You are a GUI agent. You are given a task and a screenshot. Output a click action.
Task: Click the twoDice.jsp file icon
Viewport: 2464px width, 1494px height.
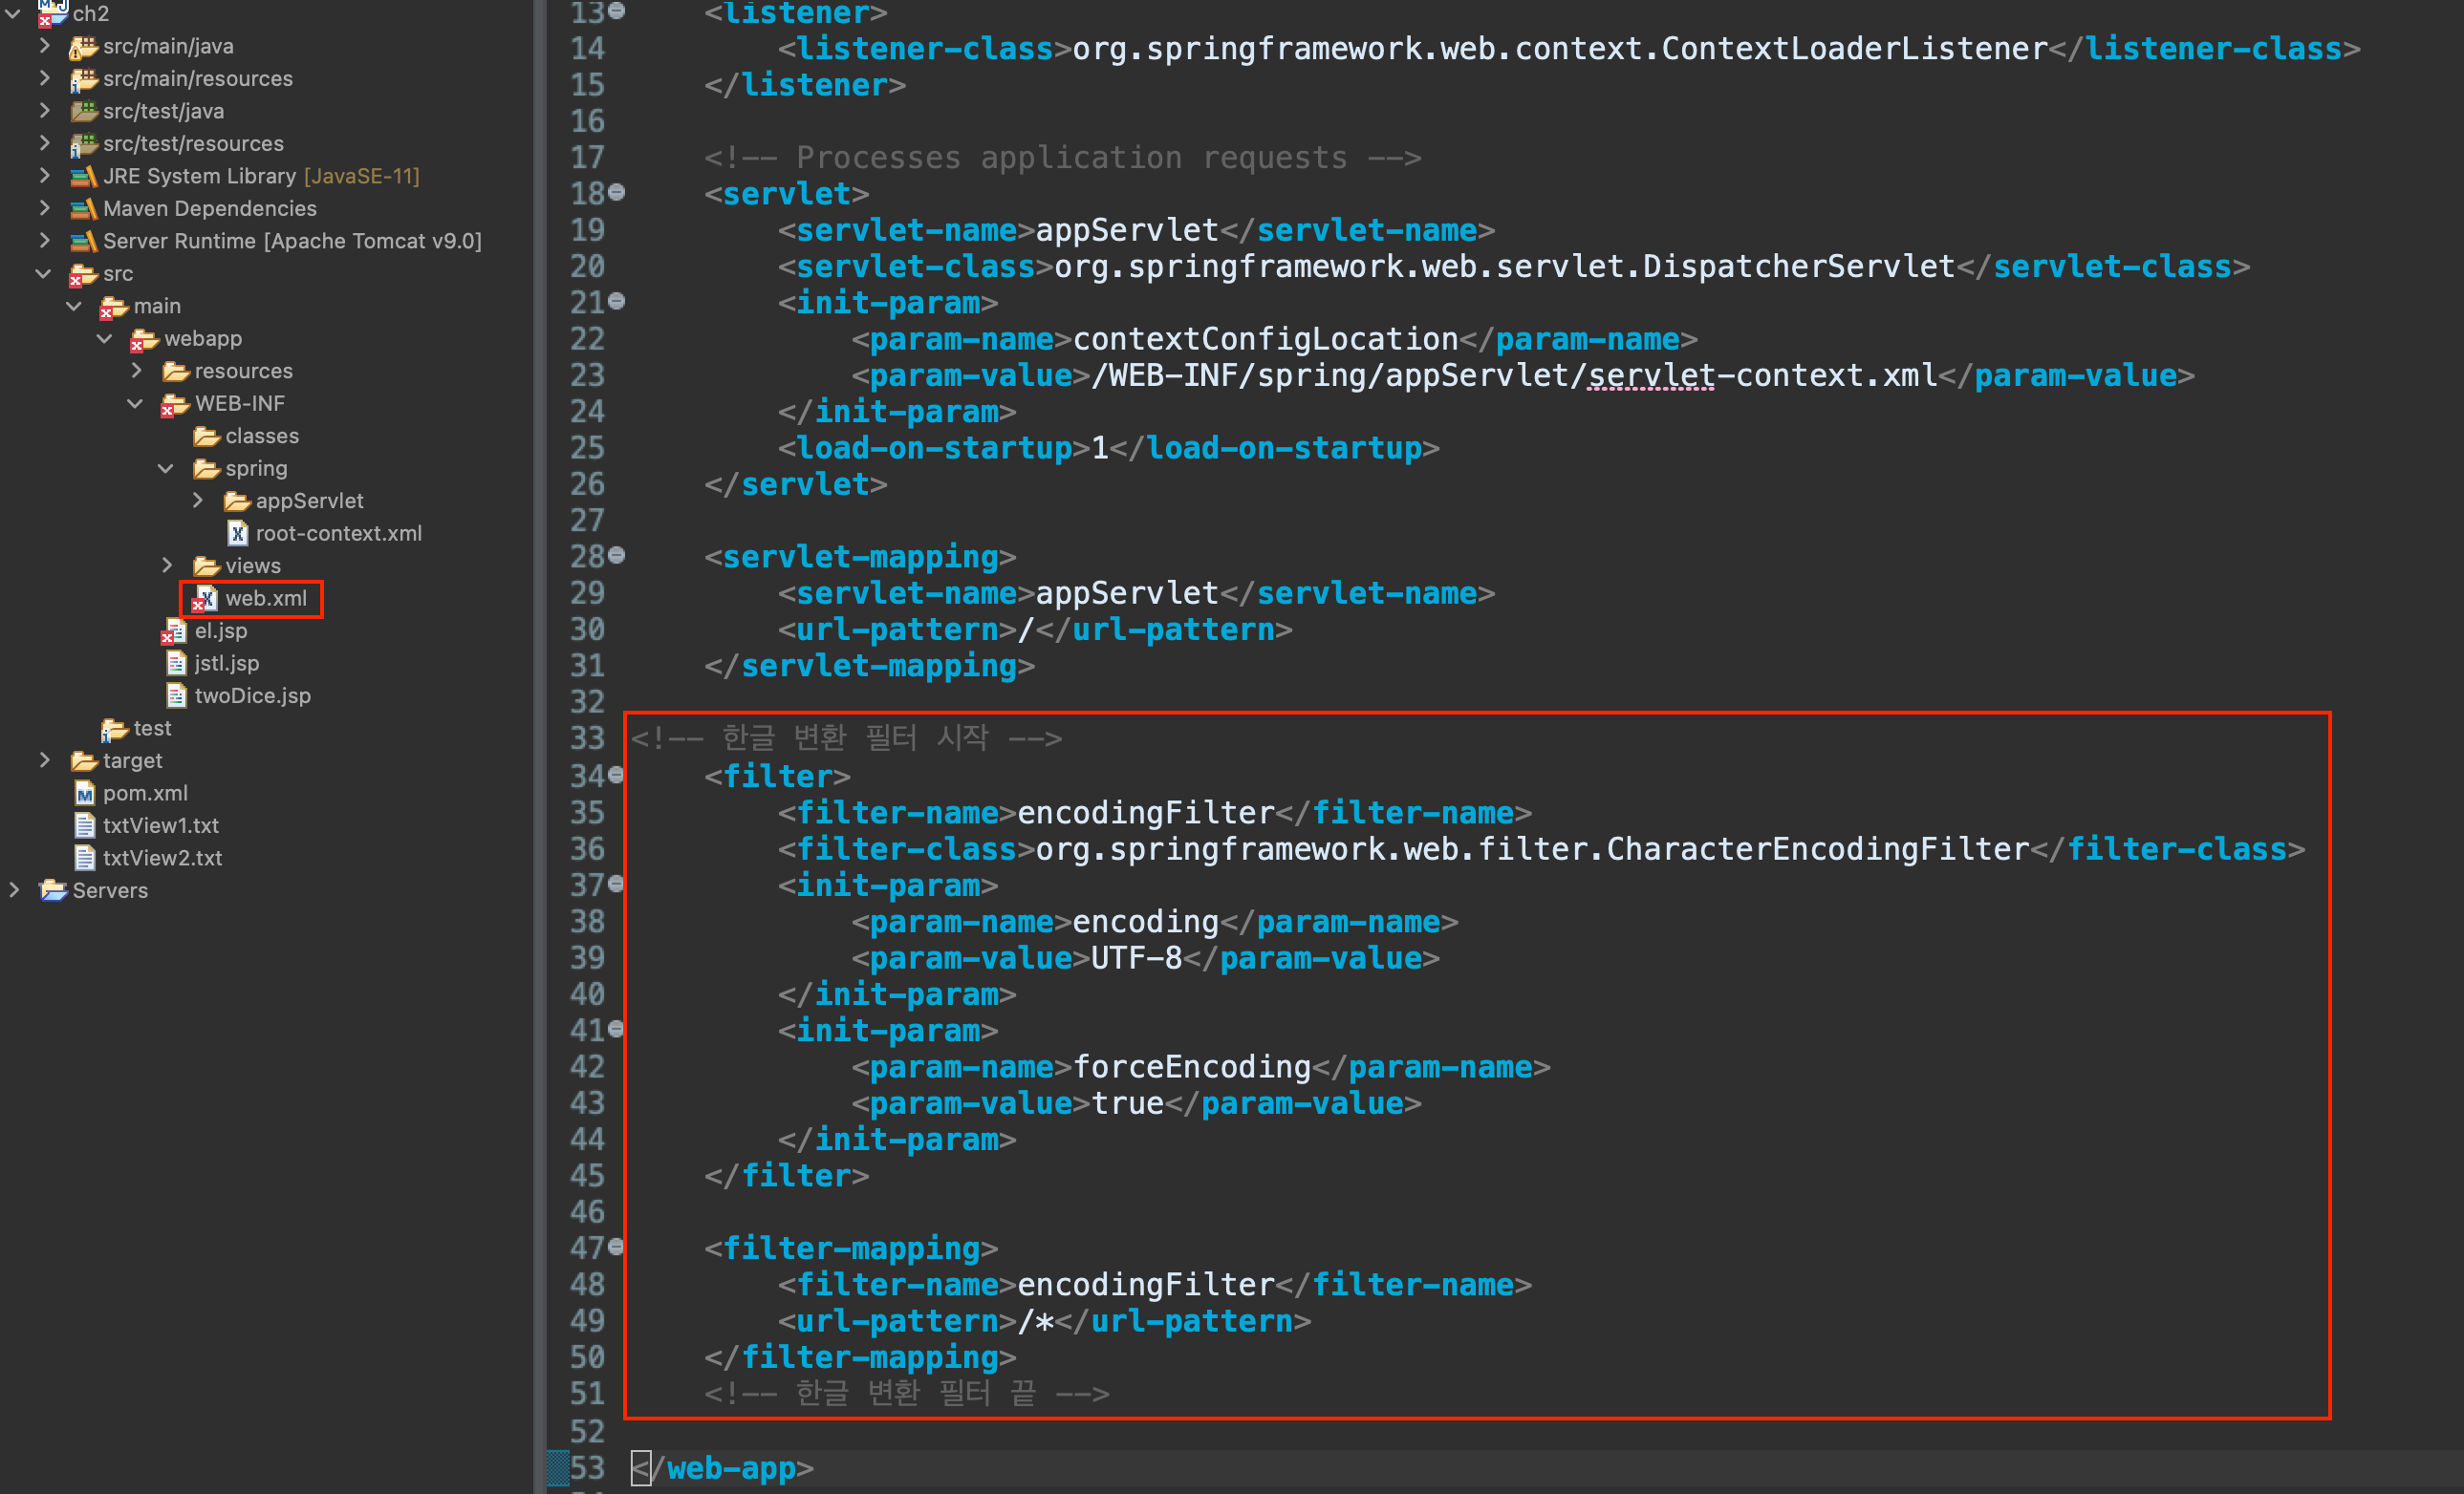click(176, 696)
